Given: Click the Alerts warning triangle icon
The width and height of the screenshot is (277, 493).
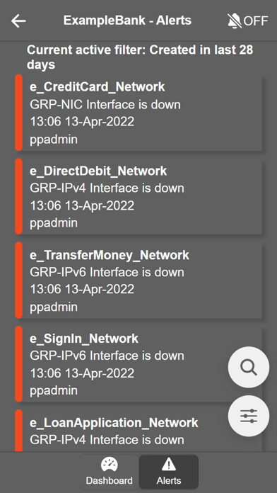Looking at the screenshot, I should pos(169,465).
